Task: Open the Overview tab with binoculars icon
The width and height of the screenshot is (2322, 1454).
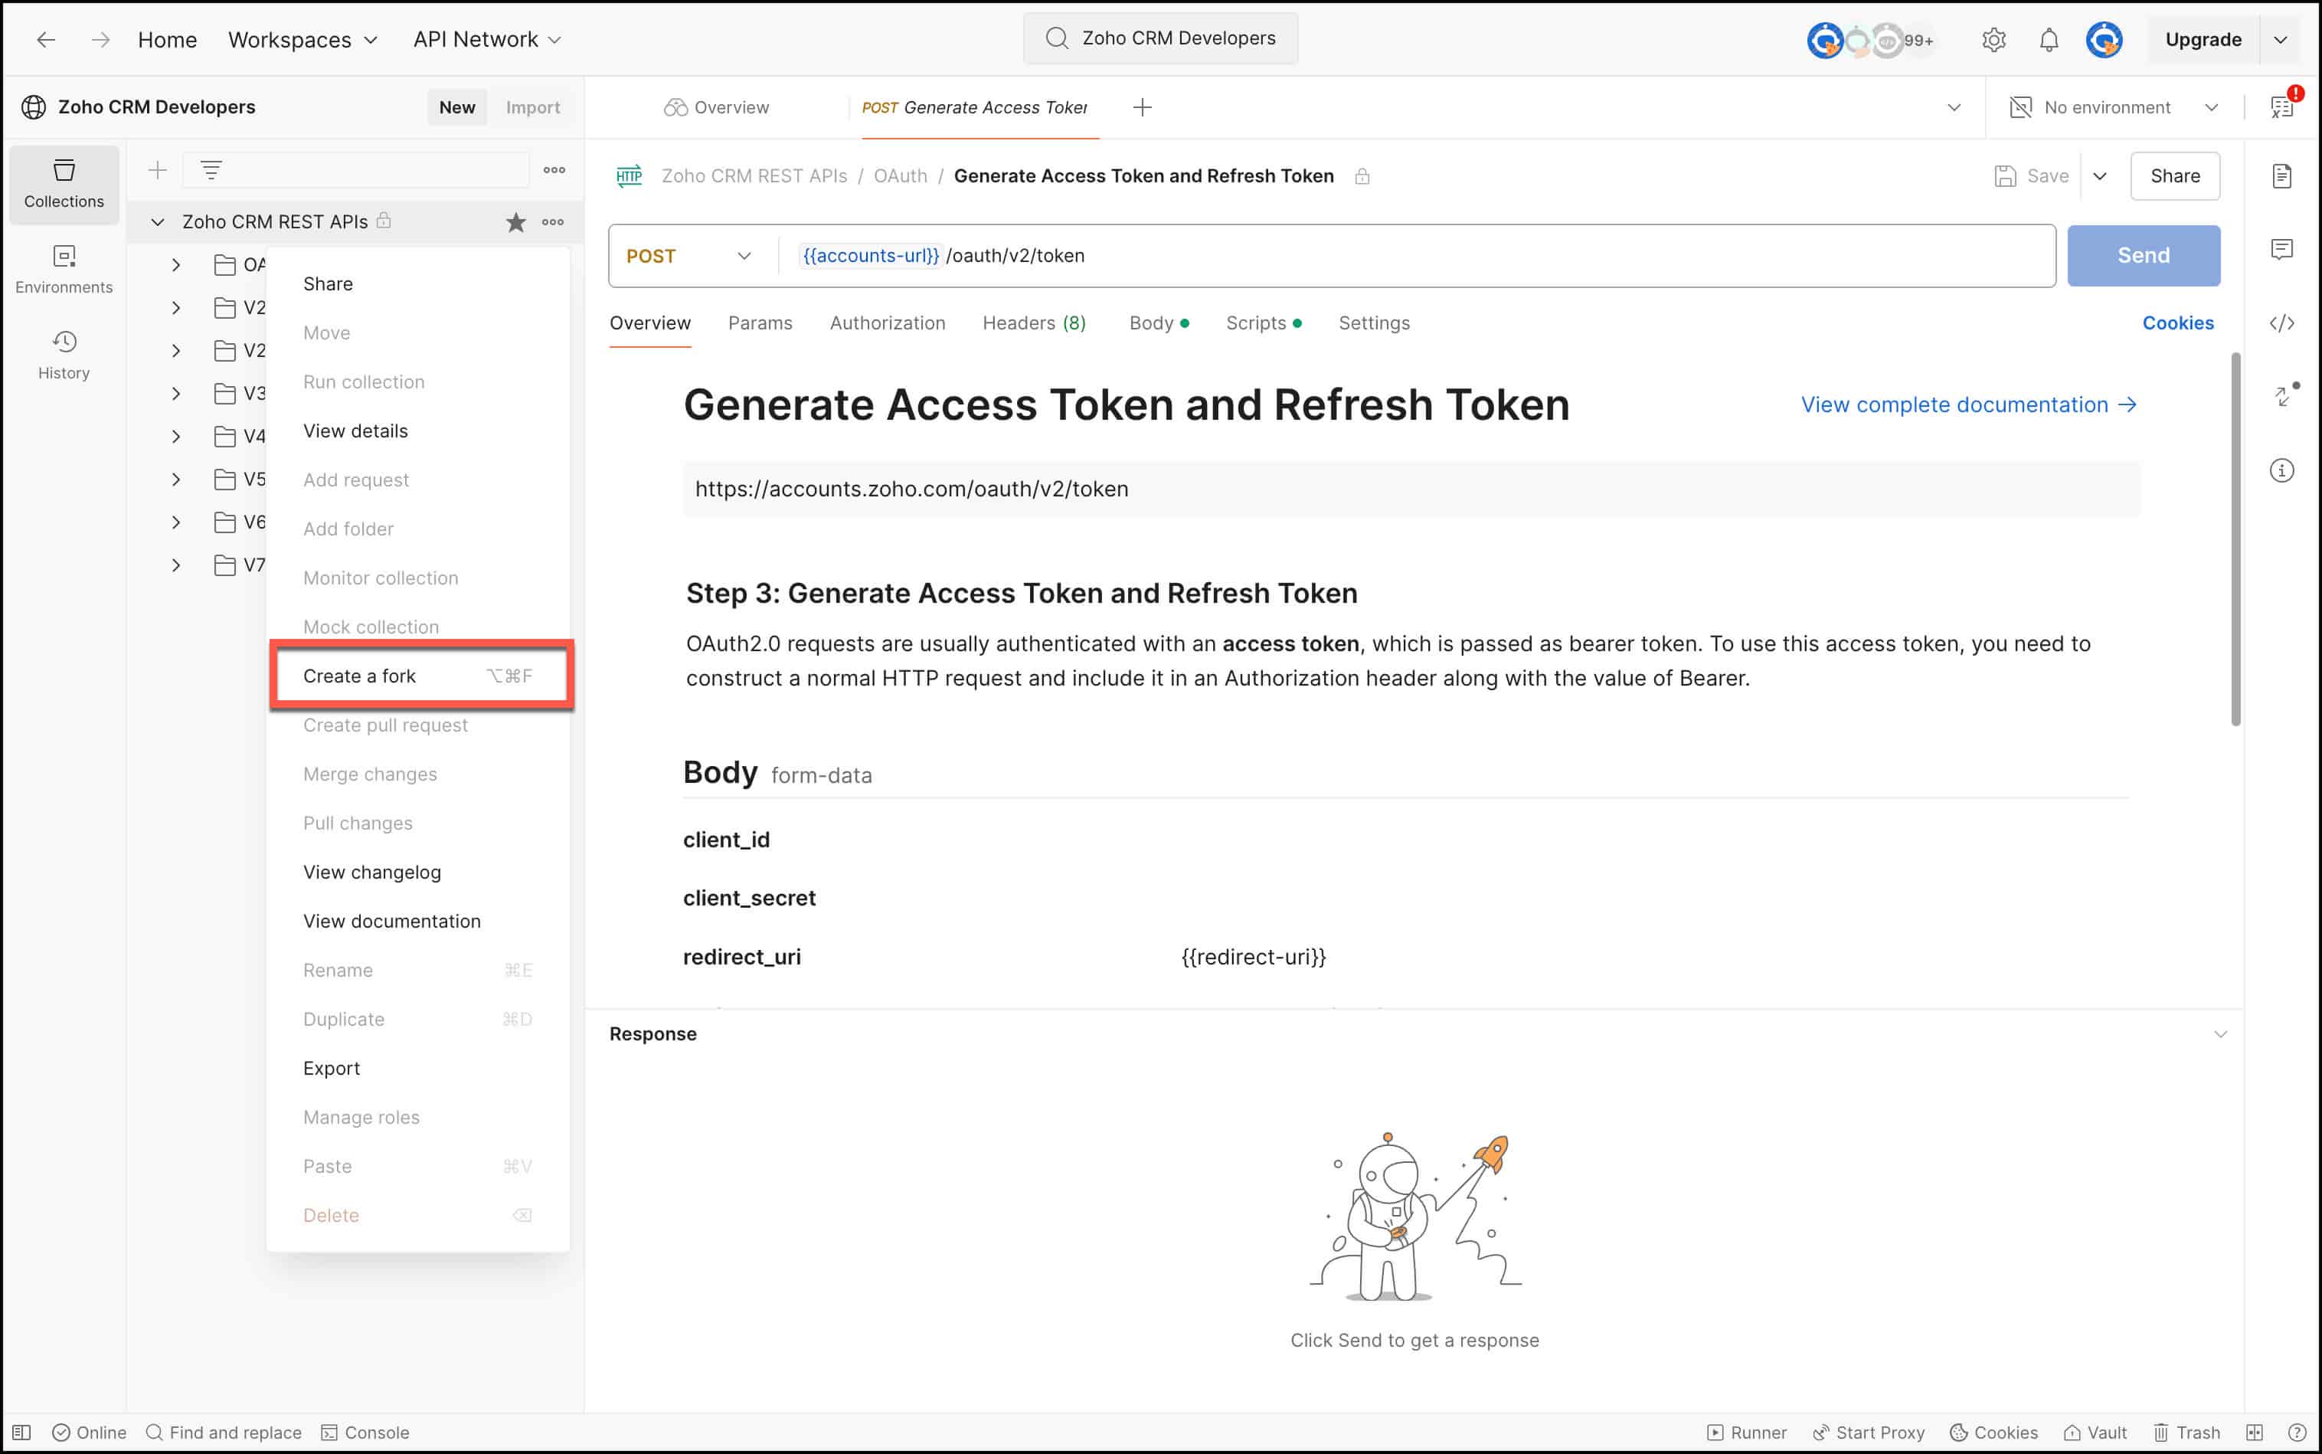Action: 716,108
